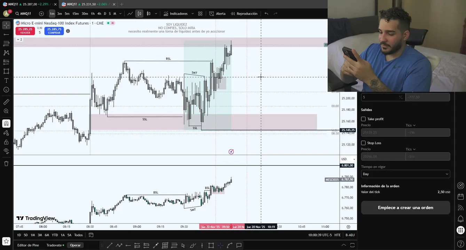Toggle lock all drawings padlock
466x250 pixels.
pos(6,142)
